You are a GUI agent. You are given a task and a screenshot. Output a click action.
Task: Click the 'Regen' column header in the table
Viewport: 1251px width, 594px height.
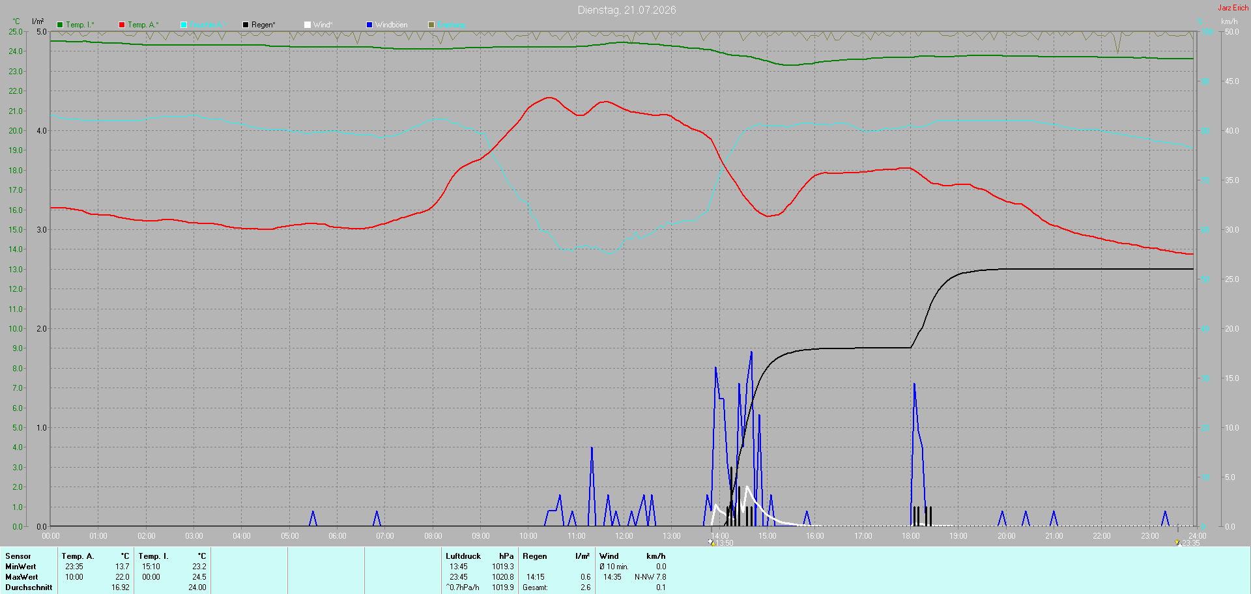[535, 556]
